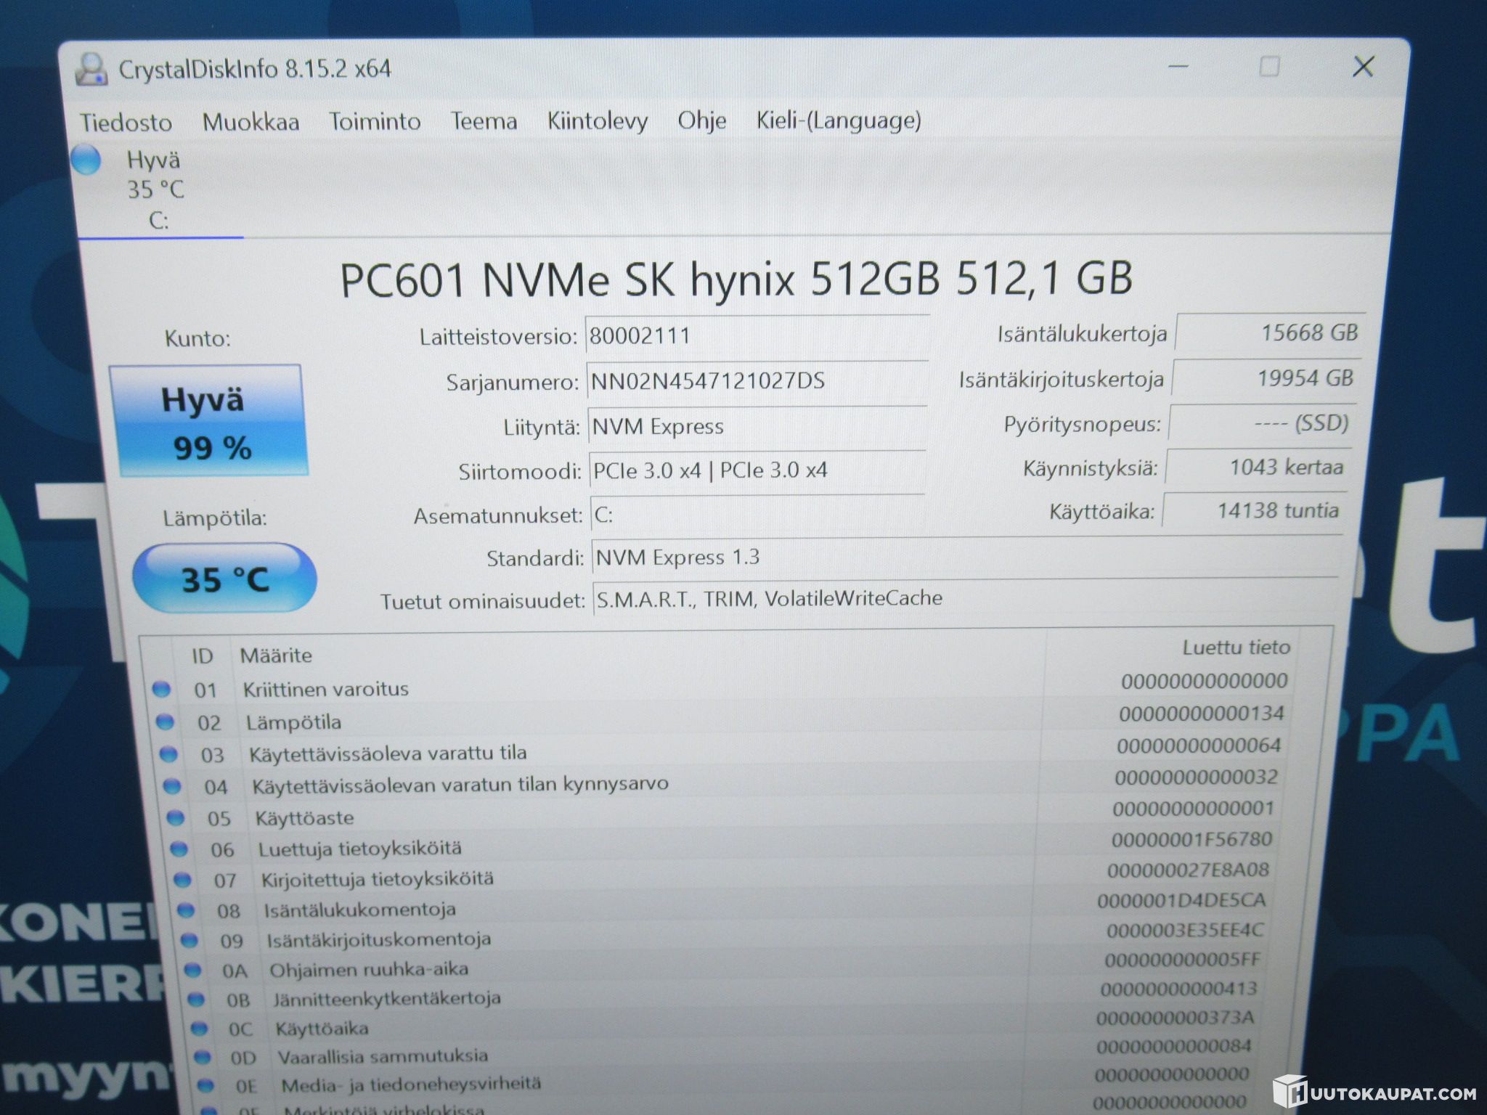Click the status dot beside Käyttöaste row

tap(175, 817)
